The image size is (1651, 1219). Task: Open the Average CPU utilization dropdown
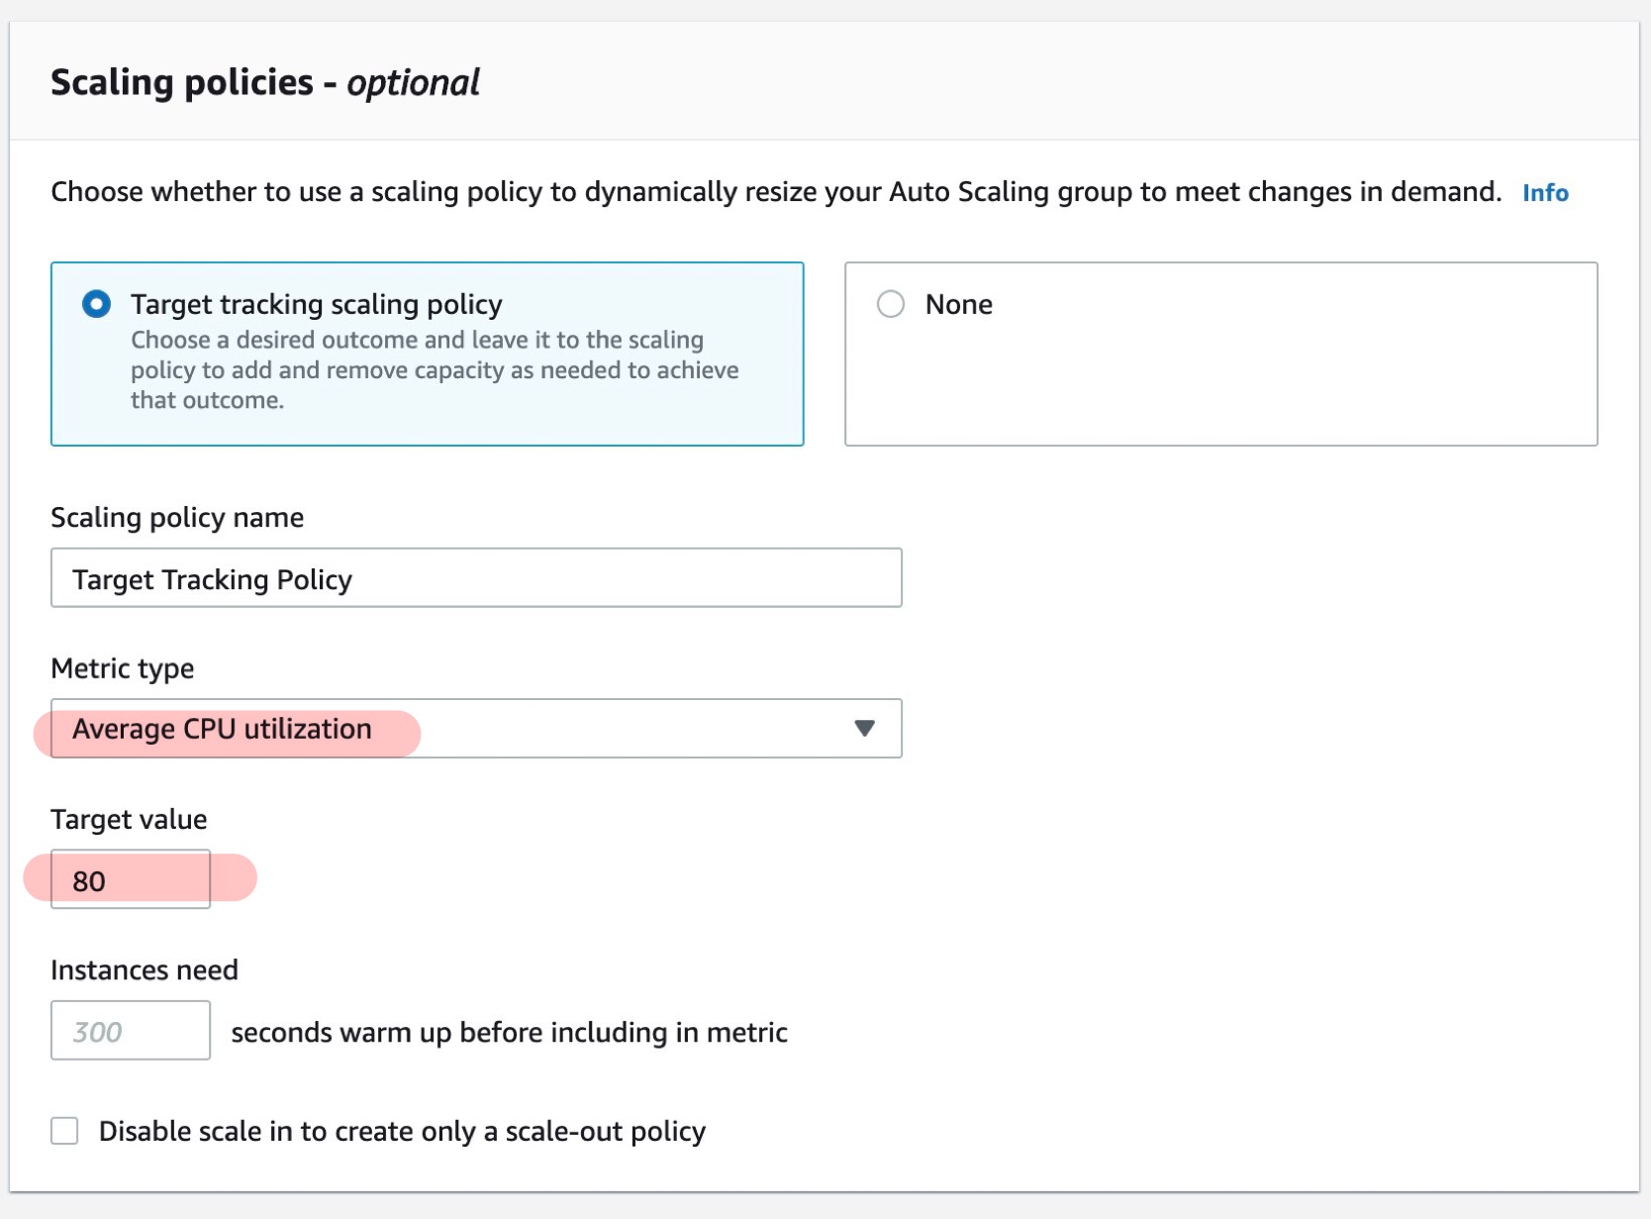475,729
